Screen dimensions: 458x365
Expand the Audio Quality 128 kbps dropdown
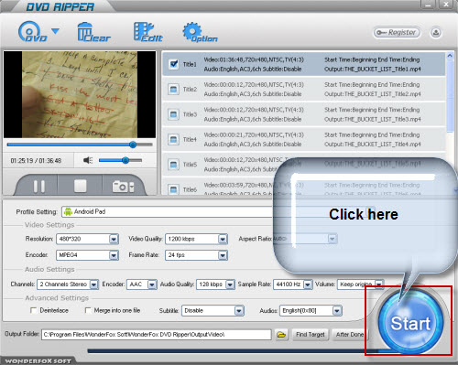coord(230,284)
